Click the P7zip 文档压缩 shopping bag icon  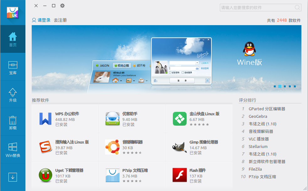112,175
